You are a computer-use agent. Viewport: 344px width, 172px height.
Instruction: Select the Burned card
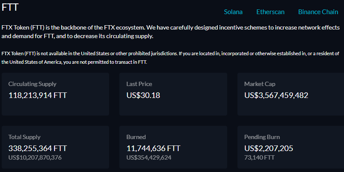174,147
